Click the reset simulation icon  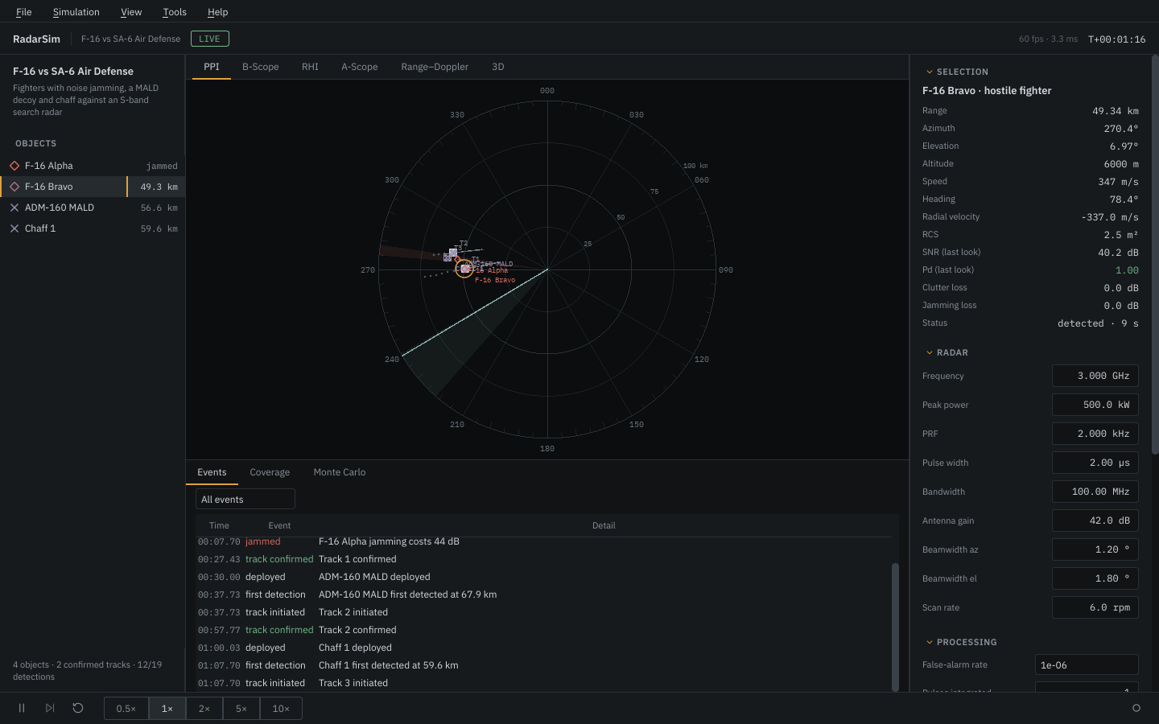click(78, 708)
